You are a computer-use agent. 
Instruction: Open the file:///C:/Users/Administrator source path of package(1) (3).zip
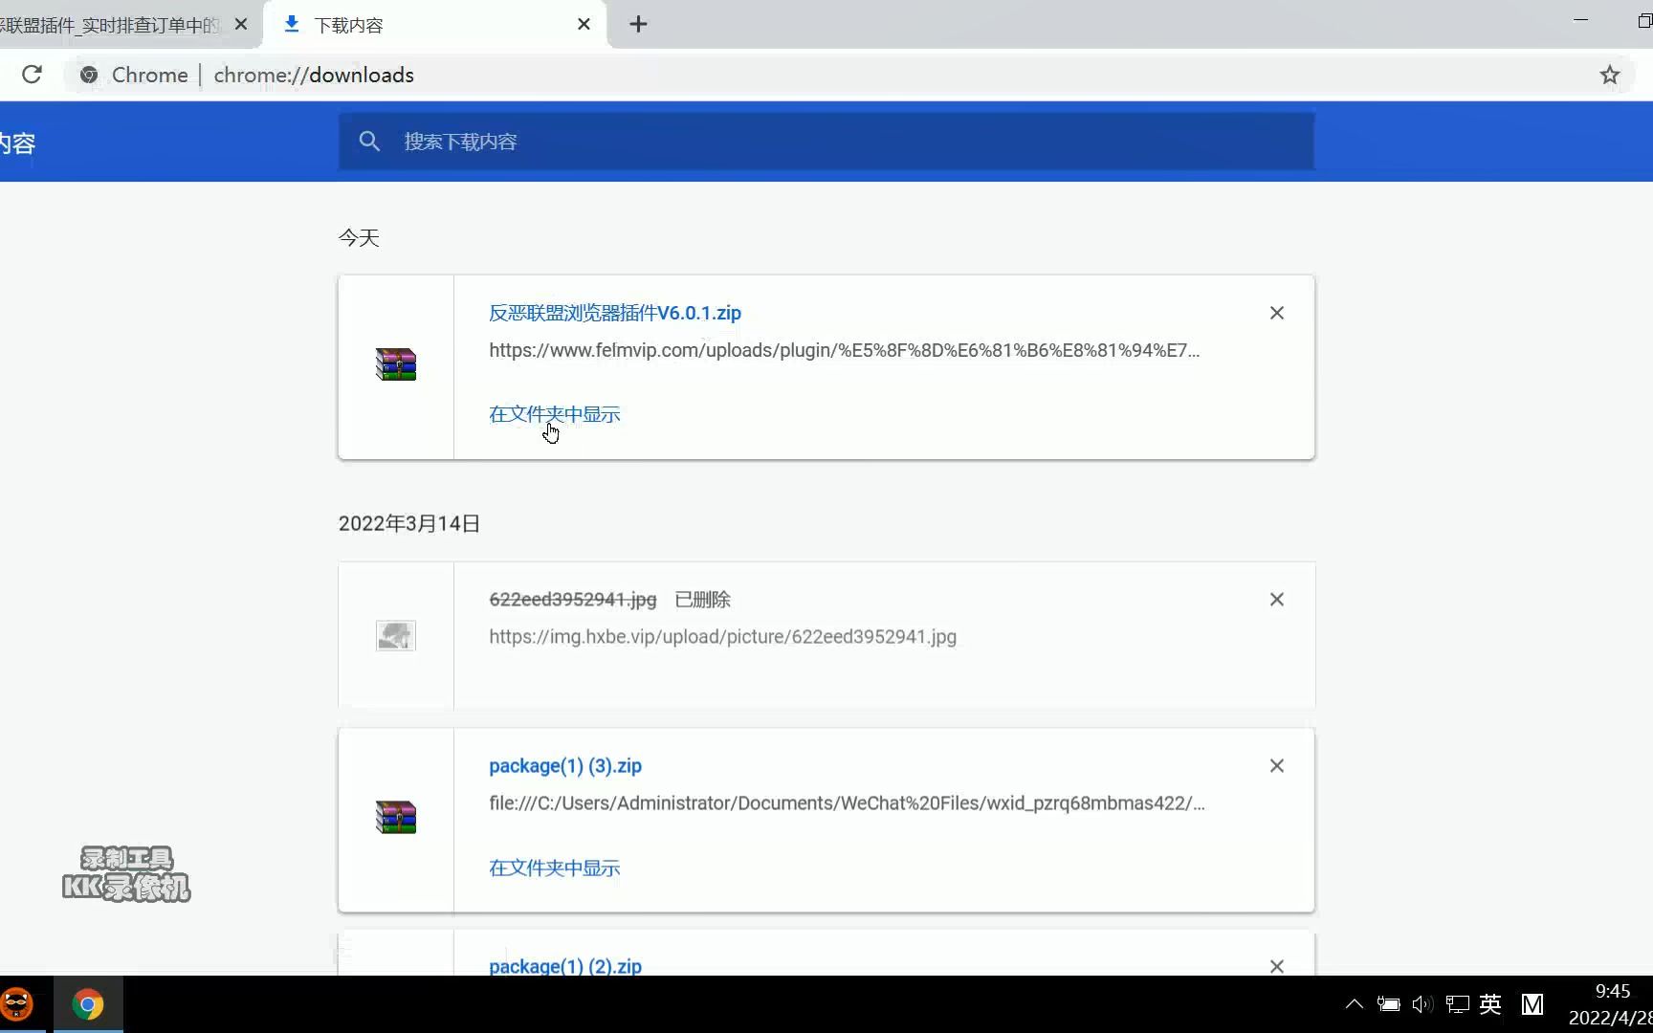click(x=847, y=803)
